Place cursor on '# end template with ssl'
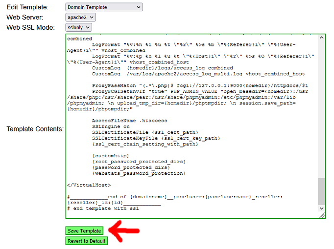The height and width of the screenshot is (249, 334). [x=103, y=208]
